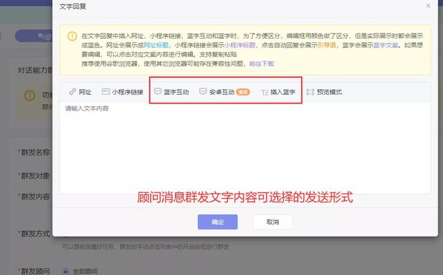Click the 安卓互动 chat bubble icon
The height and width of the screenshot is (275, 443).
click(x=203, y=91)
